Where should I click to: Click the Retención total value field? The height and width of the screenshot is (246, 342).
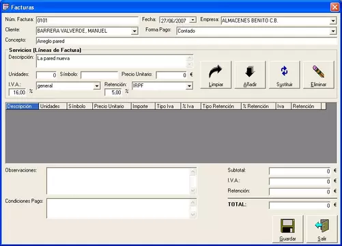300,192
